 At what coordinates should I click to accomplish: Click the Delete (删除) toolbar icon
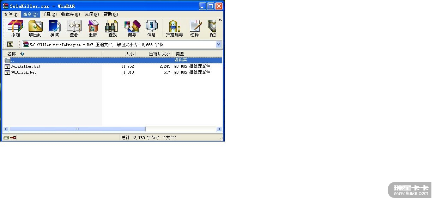(93, 29)
